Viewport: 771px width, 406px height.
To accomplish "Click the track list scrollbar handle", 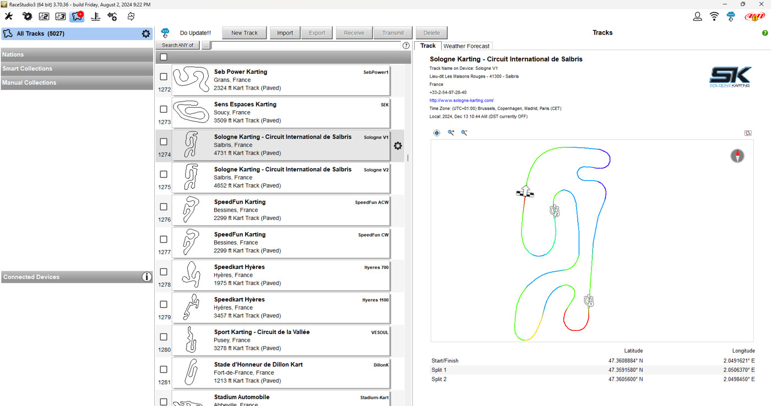I will (408, 158).
